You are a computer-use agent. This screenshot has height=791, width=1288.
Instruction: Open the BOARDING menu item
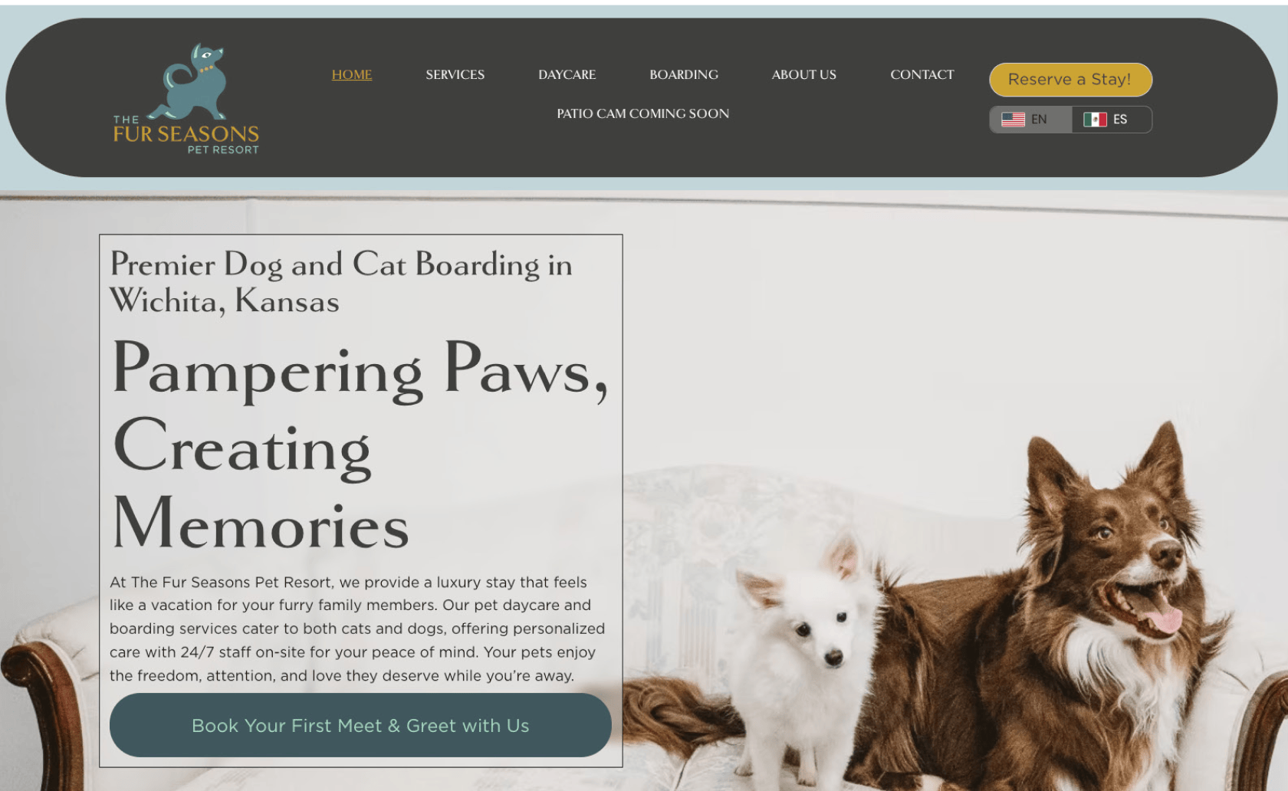tap(684, 74)
